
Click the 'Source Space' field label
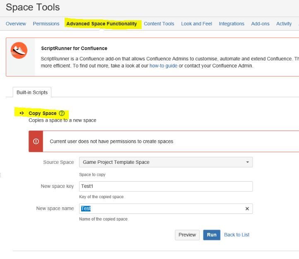(x=58, y=162)
